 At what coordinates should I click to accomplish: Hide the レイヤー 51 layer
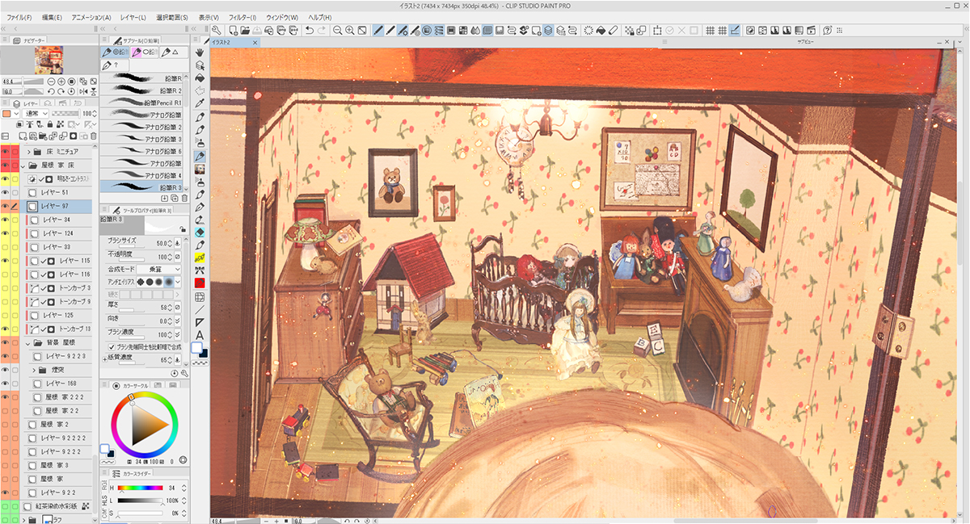tap(6, 193)
